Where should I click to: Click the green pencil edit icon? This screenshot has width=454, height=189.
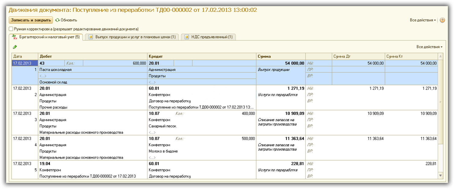(x=15, y=47)
